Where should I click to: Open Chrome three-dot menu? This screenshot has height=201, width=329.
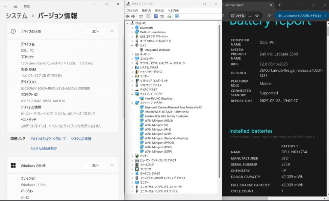[x=325, y=15]
